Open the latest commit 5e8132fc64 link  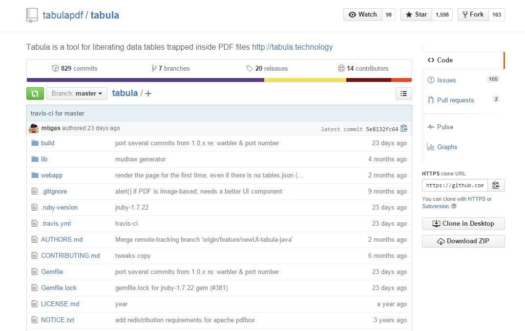(x=382, y=129)
